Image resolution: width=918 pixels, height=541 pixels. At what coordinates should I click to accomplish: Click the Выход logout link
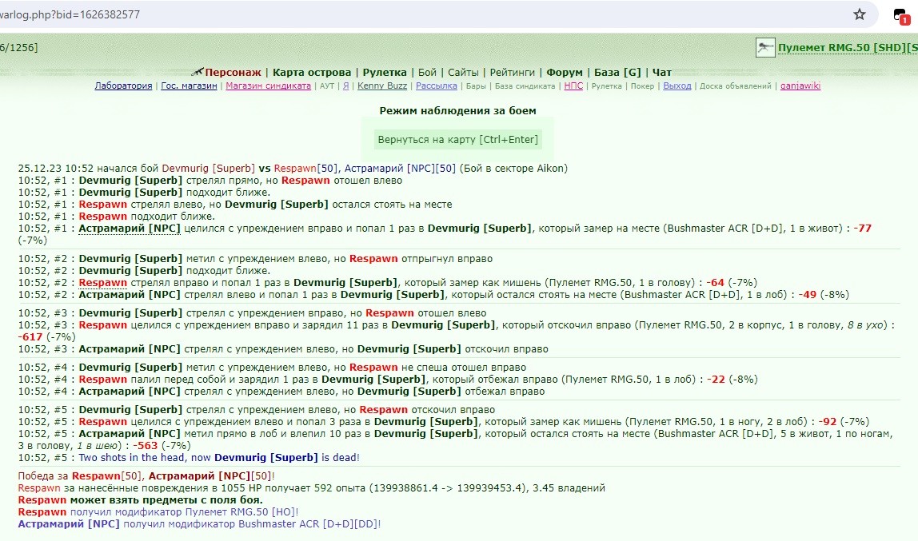[x=677, y=86]
